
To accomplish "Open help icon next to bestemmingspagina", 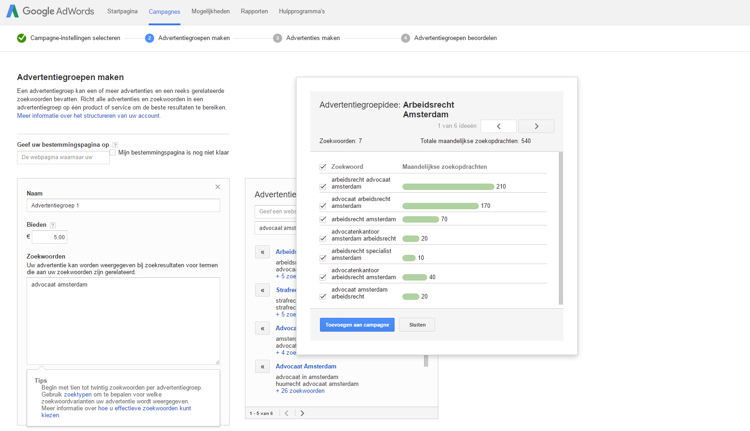I will pyautogui.click(x=115, y=145).
